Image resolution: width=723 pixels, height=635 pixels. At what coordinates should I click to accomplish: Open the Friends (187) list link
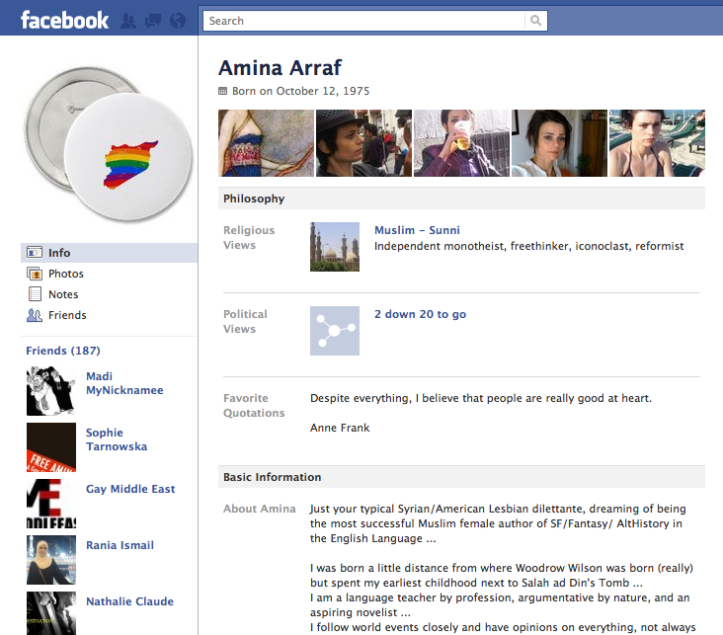pyautogui.click(x=62, y=351)
